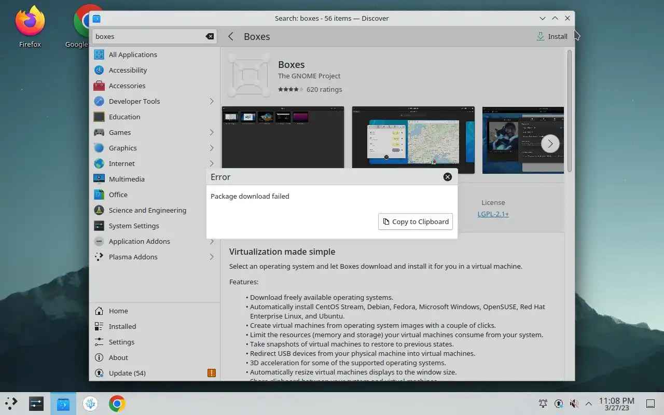The height and width of the screenshot is (415, 664).
Task: Open the Home page
Action: (x=155, y=311)
